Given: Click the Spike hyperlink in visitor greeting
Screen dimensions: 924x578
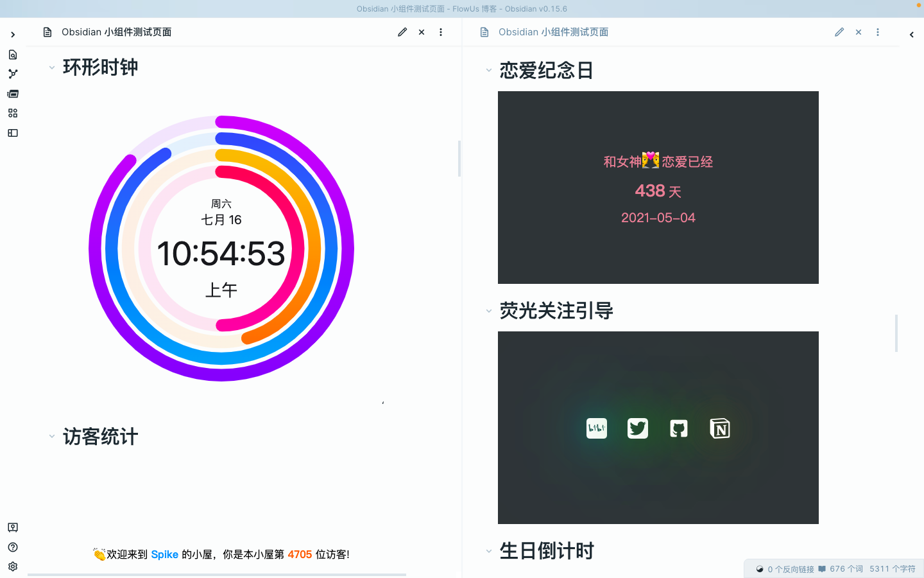Looking at the screenshot, I should click(164, 554).
